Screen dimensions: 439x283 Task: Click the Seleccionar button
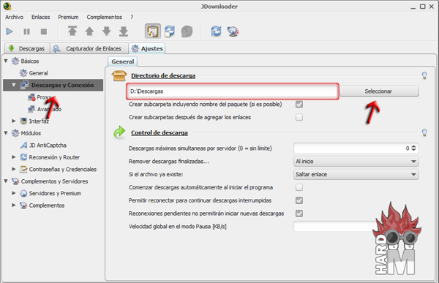[x=379, y=91]
